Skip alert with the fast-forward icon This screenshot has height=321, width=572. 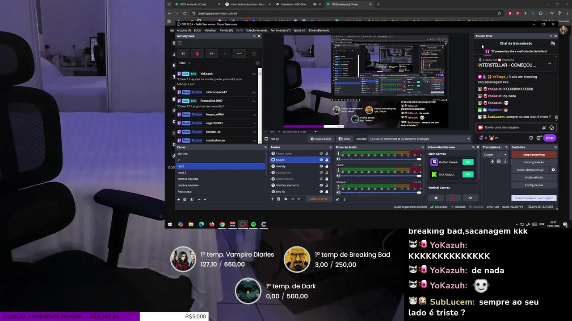pyautogui.click(x=211, y=53)
